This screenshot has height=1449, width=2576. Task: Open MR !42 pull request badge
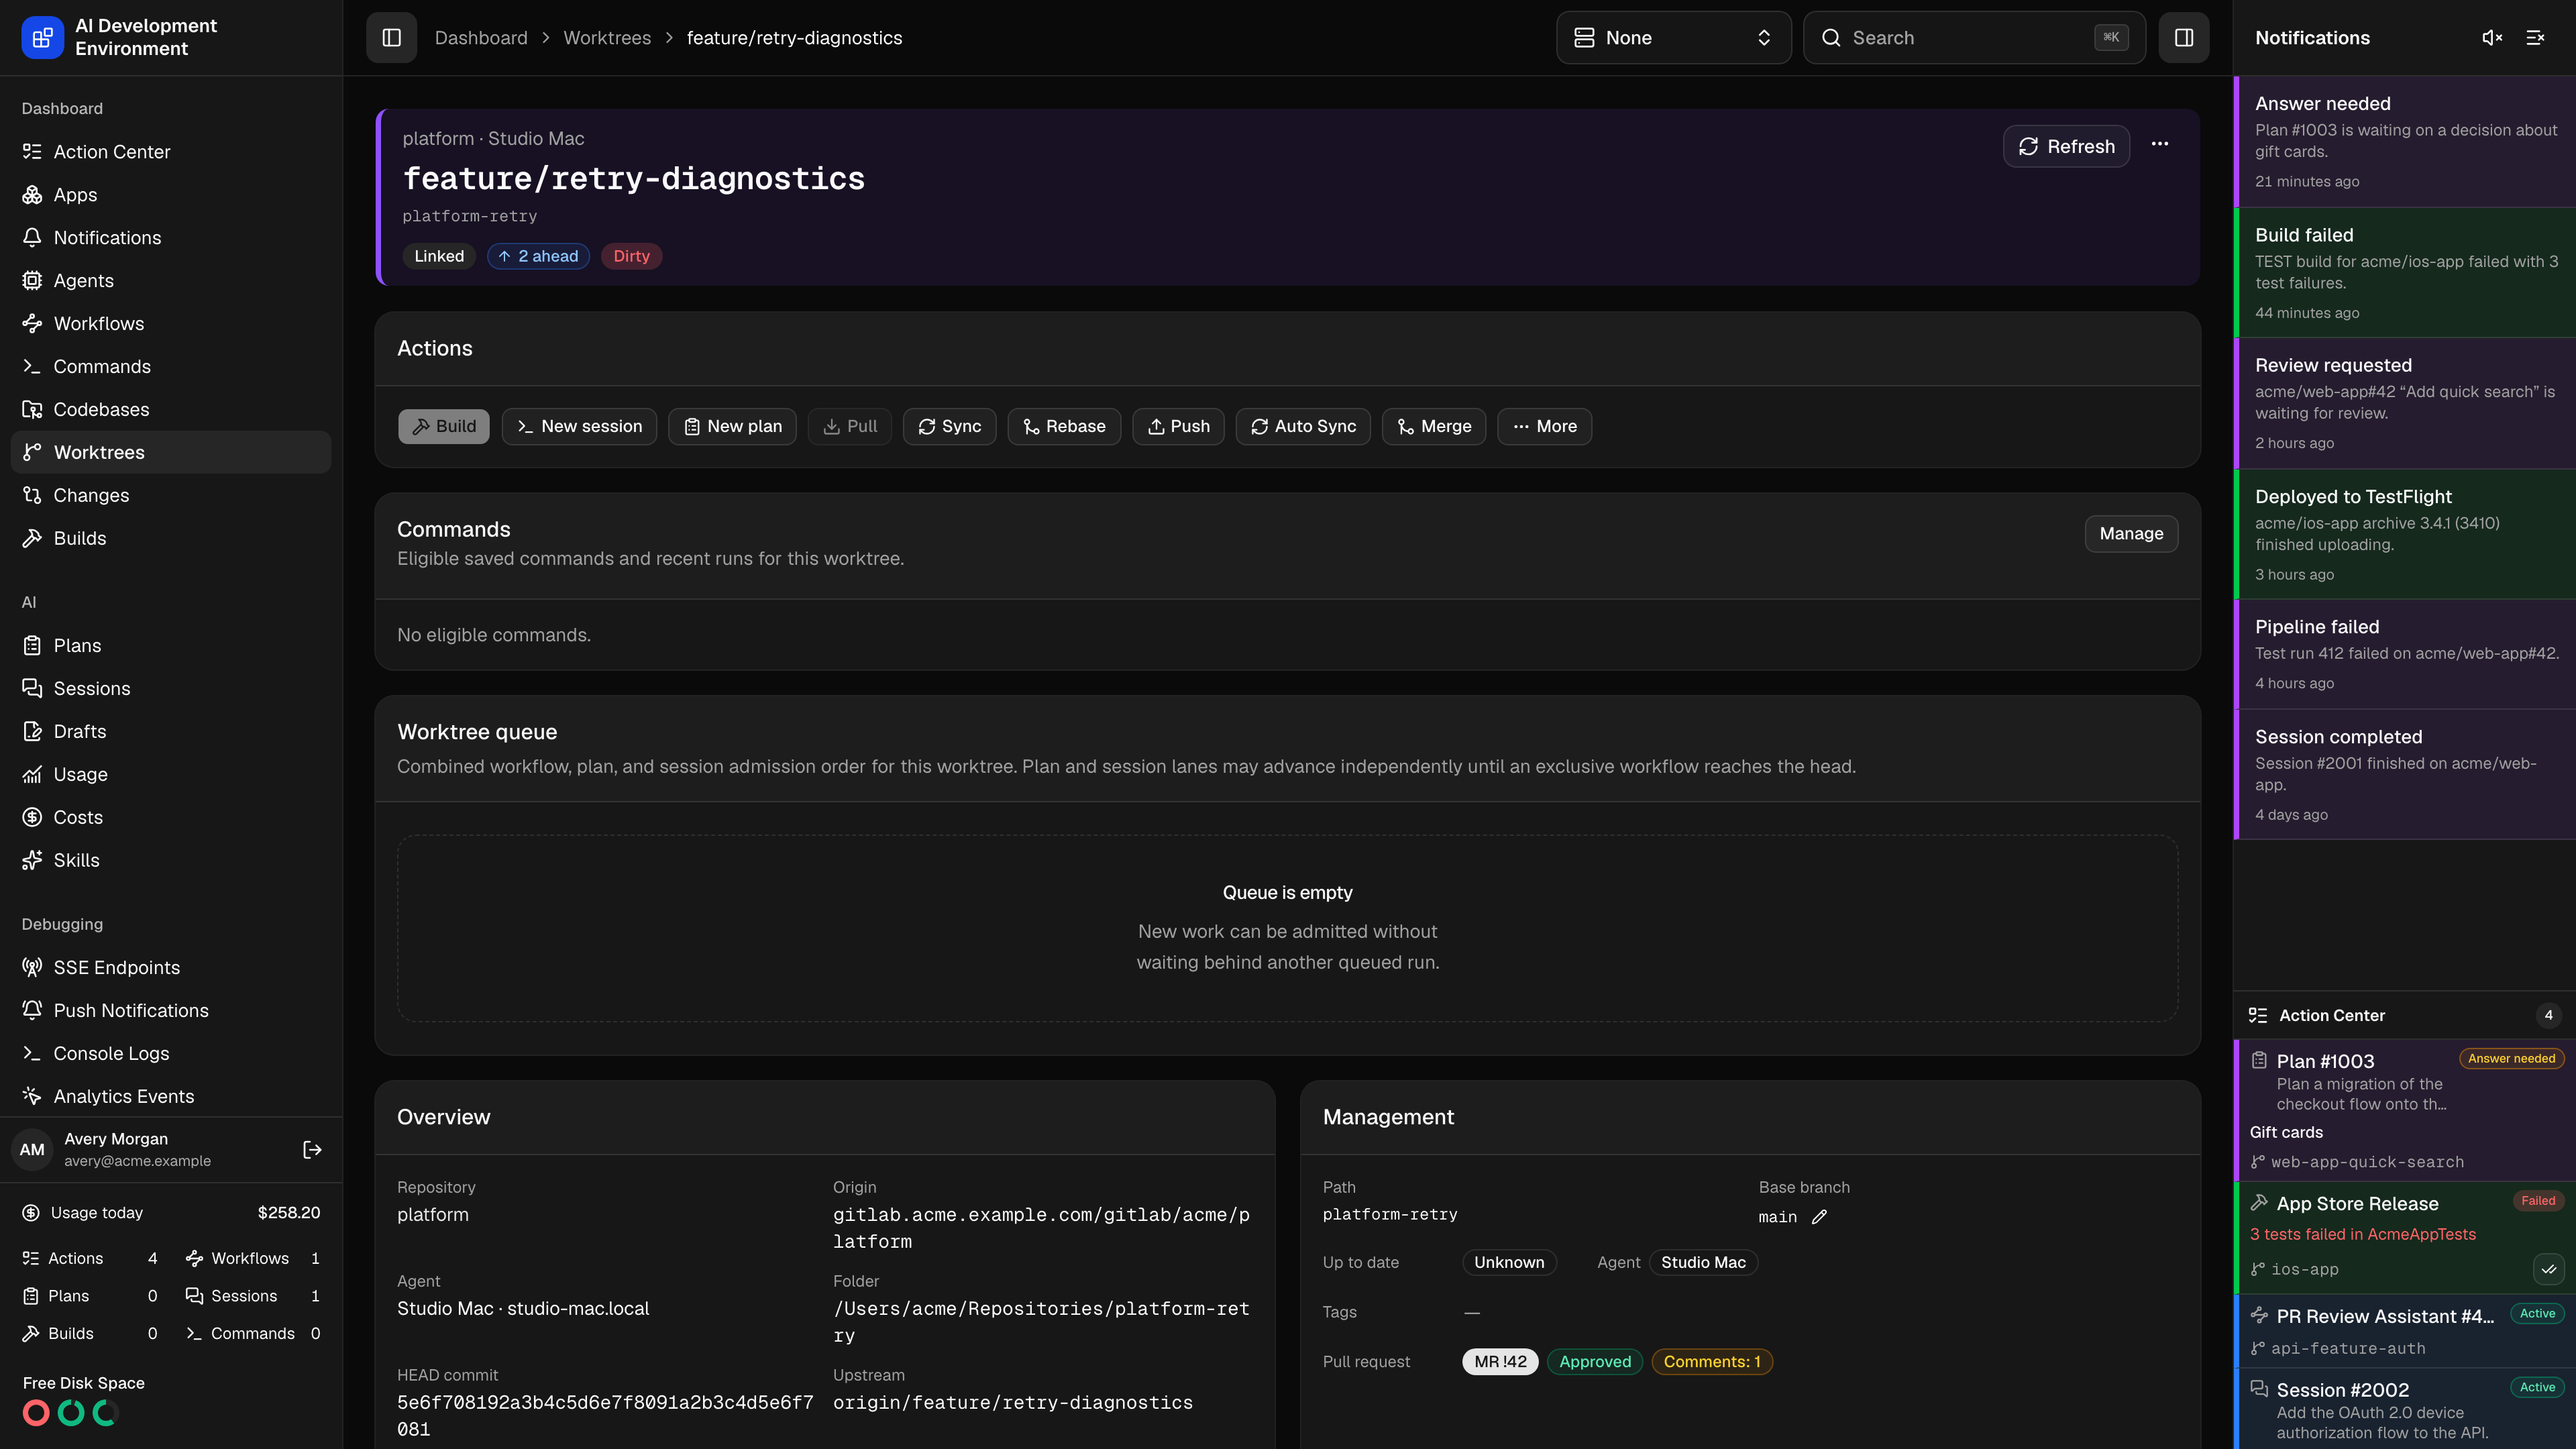pyautogui.click(x=1500, y=1362)
